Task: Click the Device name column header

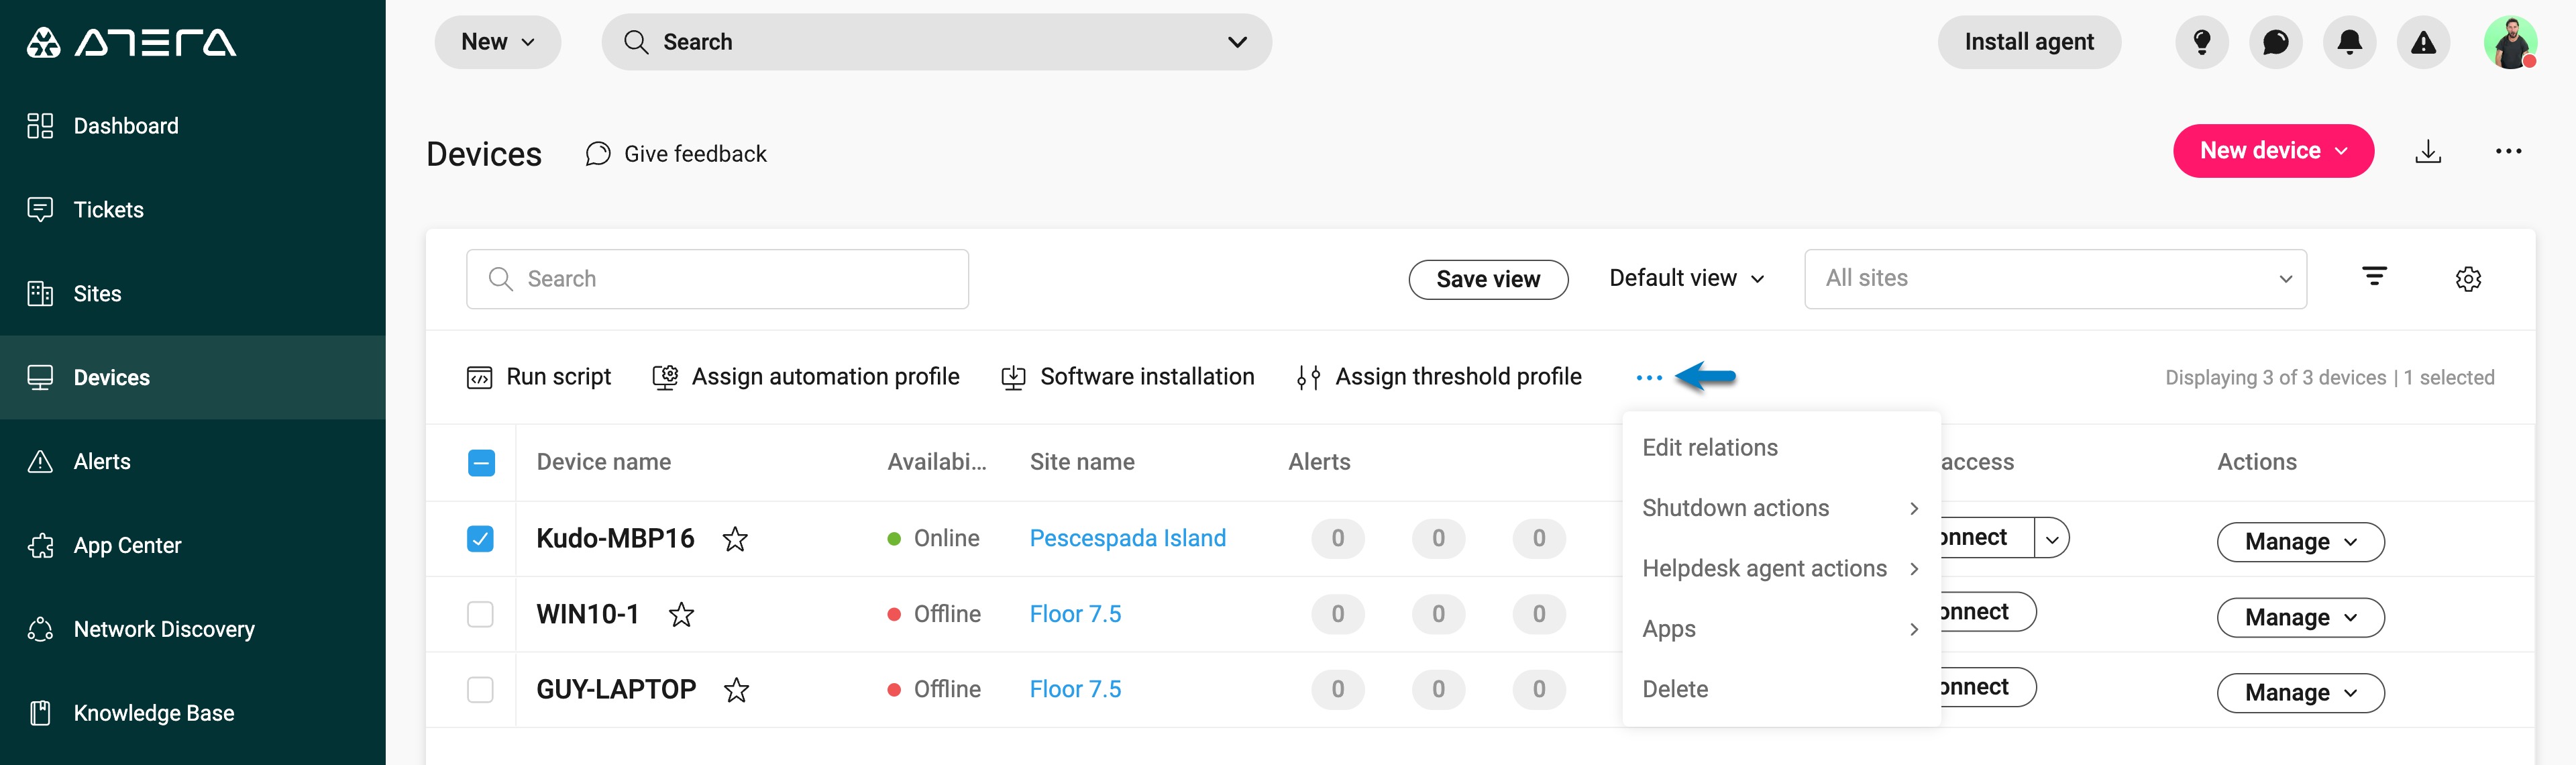Action: pyautogui.click(x=604, y=462)
